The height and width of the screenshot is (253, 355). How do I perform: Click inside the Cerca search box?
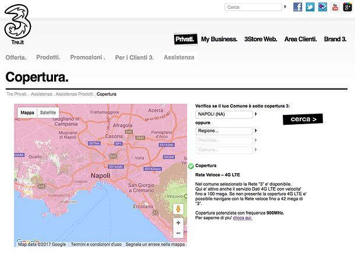pos(253,7)
